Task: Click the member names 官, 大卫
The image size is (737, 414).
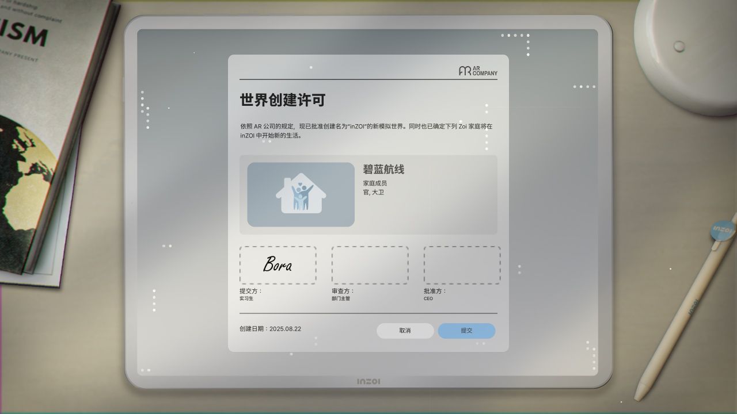Action: click(373, 193)
